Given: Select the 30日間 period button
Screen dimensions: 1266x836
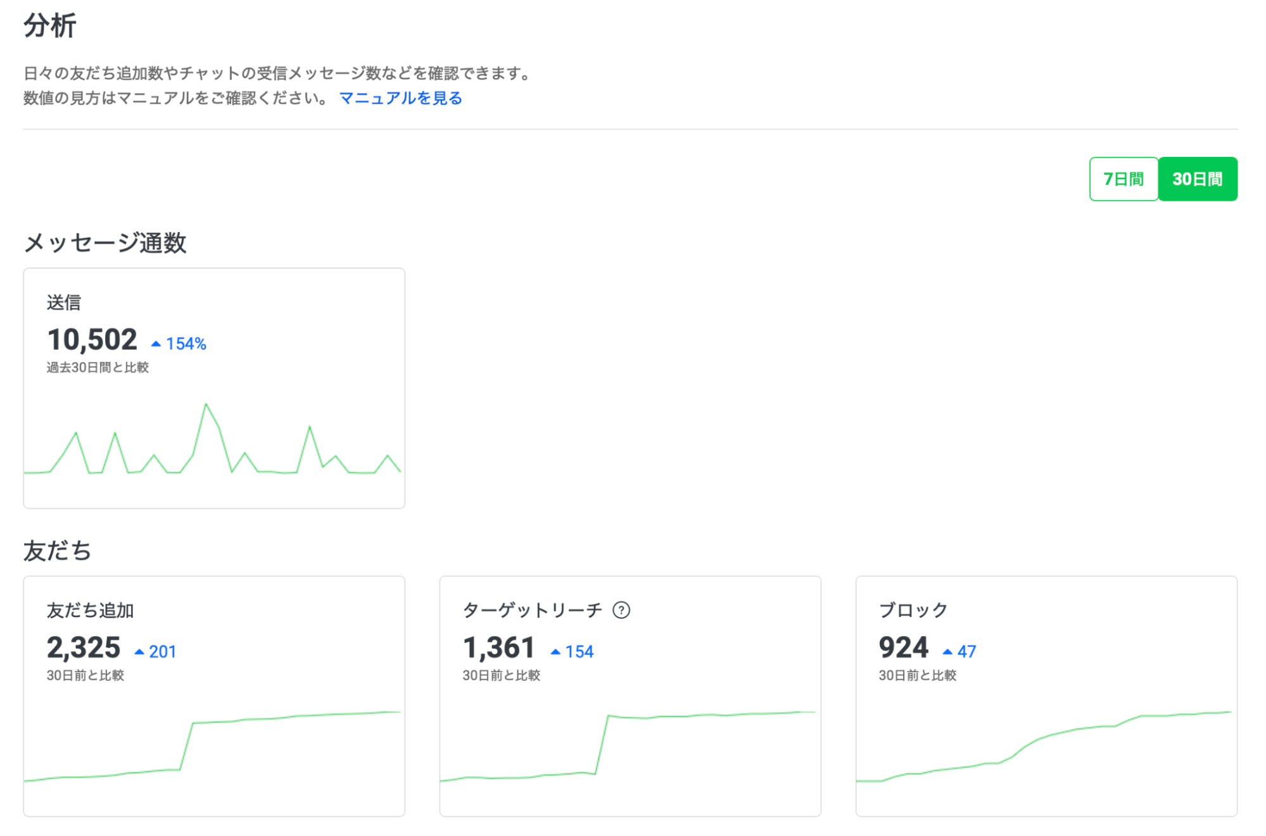Looking at the screenshot, I should click(x=1198, y=179).
